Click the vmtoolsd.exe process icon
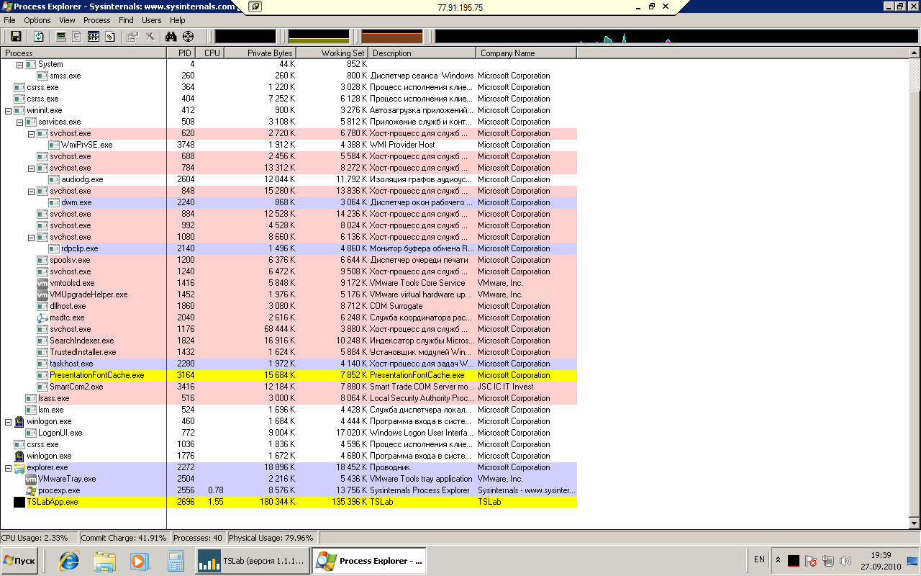Image resolution: width=921 pixels, height=576 pixels. pyautogui.click(x=42, y=283)
